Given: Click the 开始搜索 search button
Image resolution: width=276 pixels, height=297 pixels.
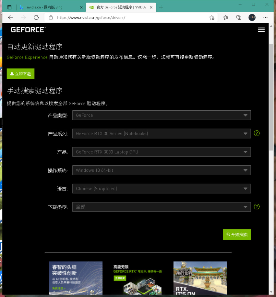Looking at the screenshot, I should 237,235.
